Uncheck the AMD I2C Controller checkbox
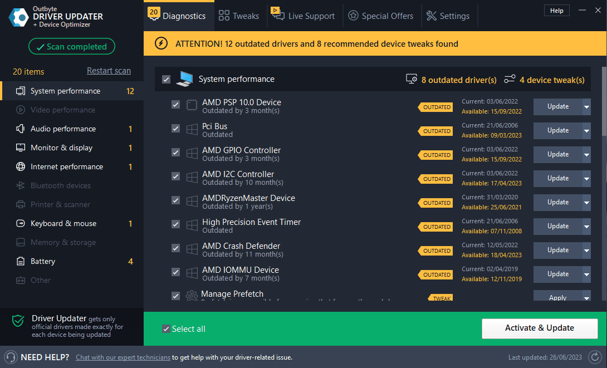 [x=176, y=176]
